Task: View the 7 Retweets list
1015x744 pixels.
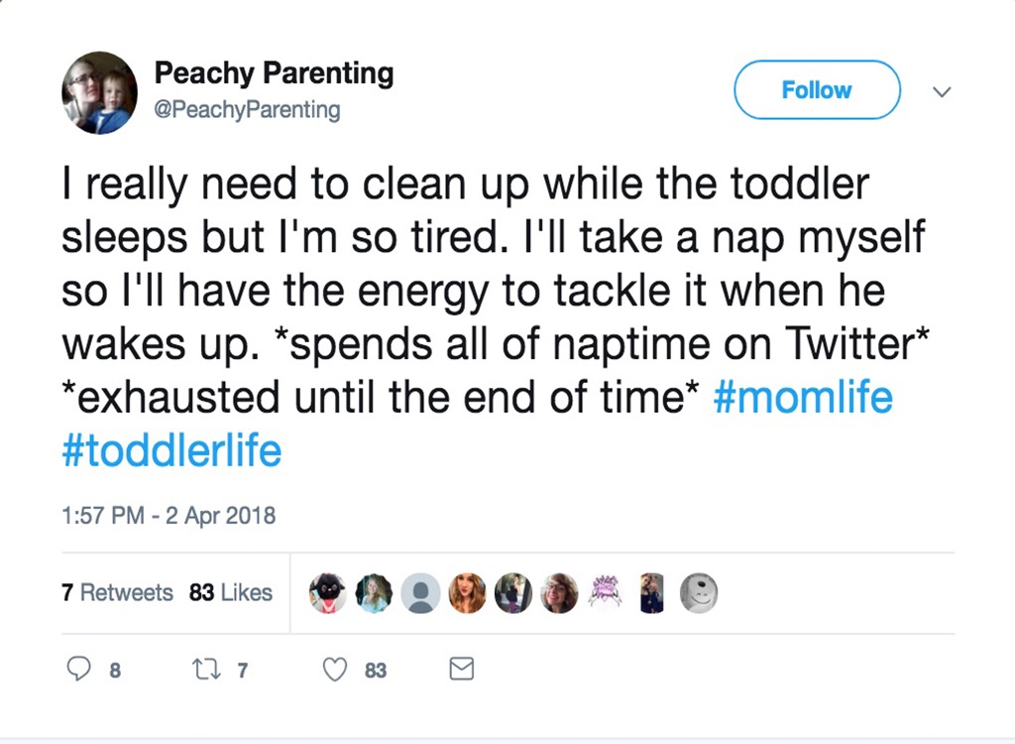Action: 117,593
